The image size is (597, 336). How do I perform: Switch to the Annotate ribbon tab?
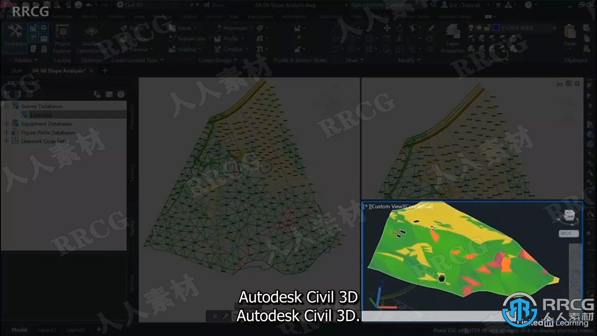[62, 16]
